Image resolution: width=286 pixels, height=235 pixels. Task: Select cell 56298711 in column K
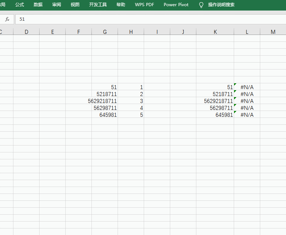(x=215, y=108)
